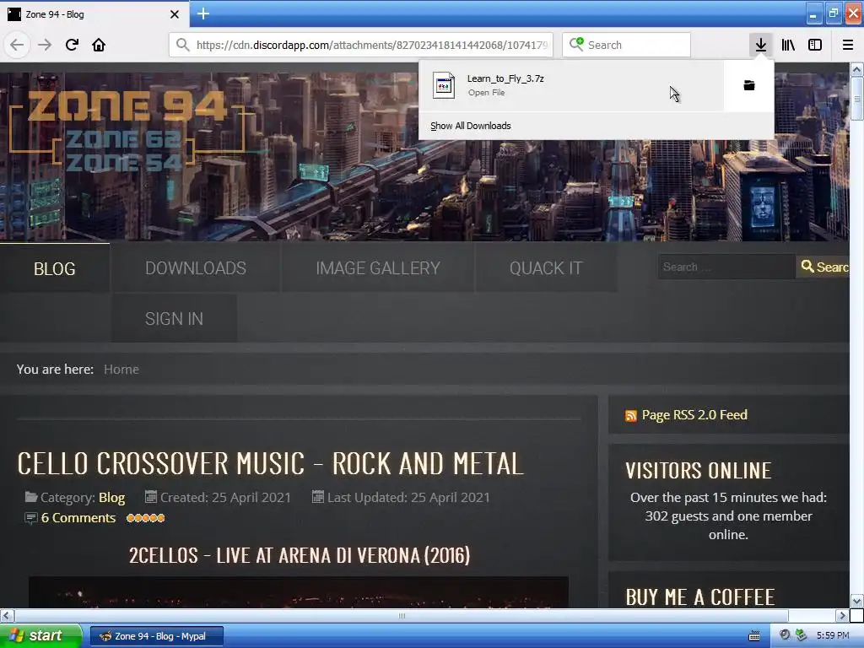Close the Zone 94 - Blog tab
The image size is (864, 648).
175,14
